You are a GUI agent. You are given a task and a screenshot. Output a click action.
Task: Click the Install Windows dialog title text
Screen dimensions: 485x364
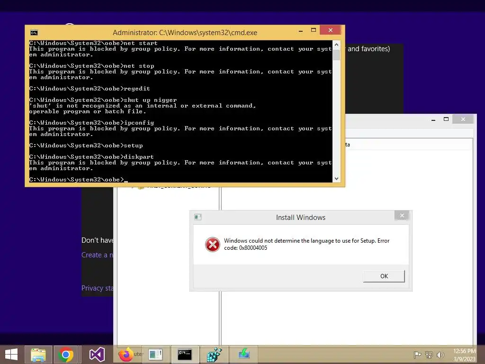click(301, 217)
